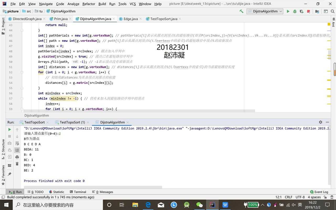Image resolution: width=336 pixels, height=210 pixels.
Task: Click the Stop square in Run panel
Action: pyautogui.click(x=10, y=136)
